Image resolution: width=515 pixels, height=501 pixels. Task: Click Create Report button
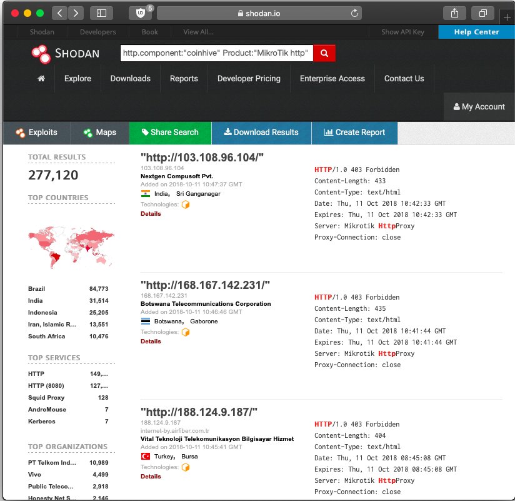click(354, 133)
